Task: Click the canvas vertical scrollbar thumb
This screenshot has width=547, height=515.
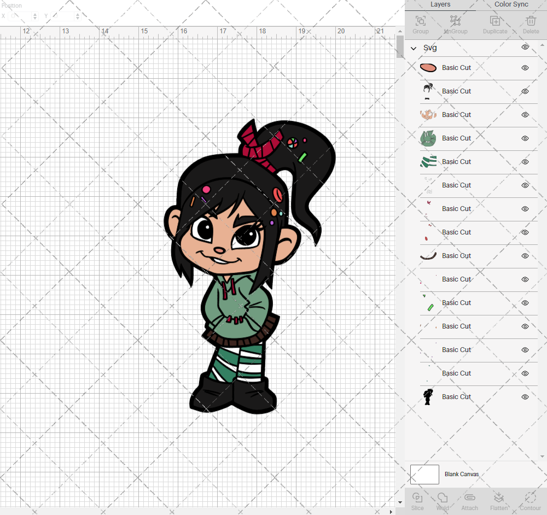Action: coord(400,46)
